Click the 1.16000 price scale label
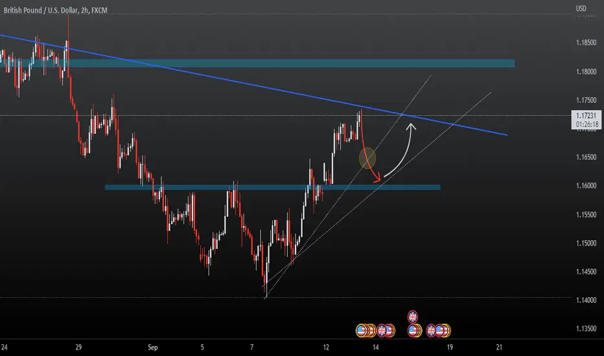Screen dimensions: 604x356 pyautogui.click(x=587, y=186)
